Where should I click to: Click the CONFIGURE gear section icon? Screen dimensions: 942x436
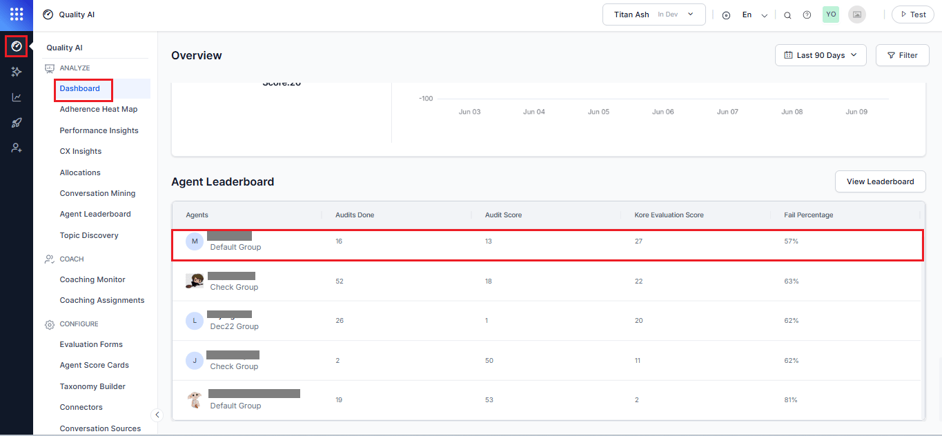tap(50, 324)
